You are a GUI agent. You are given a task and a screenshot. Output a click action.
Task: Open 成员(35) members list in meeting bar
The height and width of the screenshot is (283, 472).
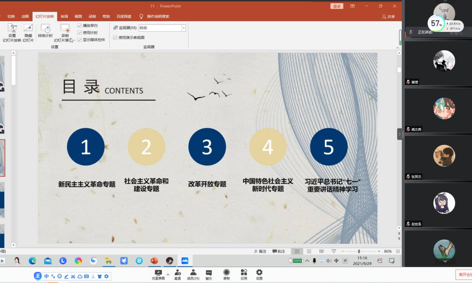pyautogui.click(x=193, y=274)
